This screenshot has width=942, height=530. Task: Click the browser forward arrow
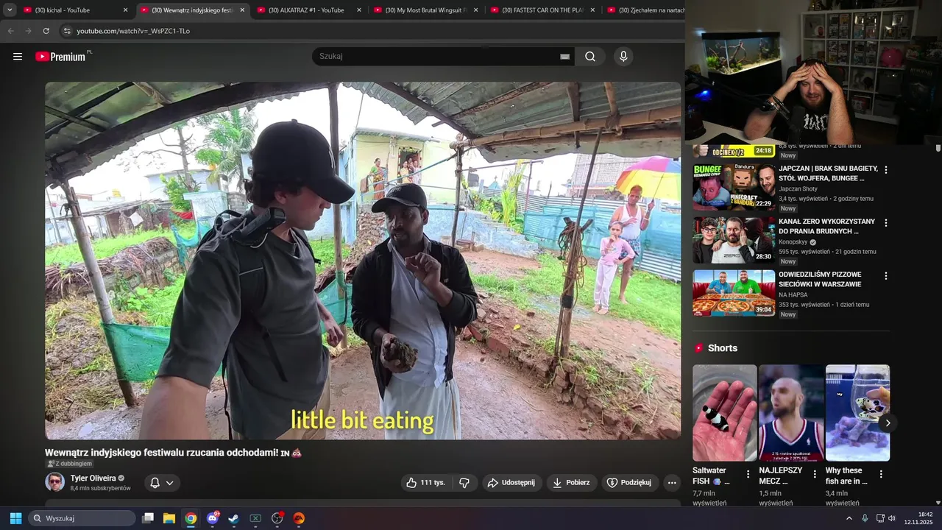click(28, 31)
